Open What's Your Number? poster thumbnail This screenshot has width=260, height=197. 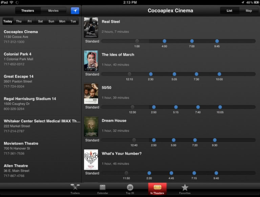[x=91, y=160]
